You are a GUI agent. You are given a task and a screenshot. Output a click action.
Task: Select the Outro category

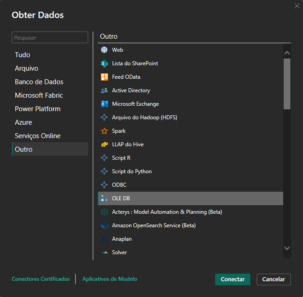click(50, 149)
